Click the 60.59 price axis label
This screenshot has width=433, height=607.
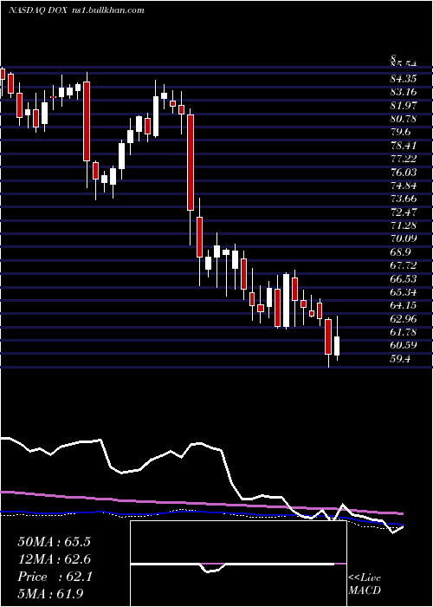click(404, 345)
